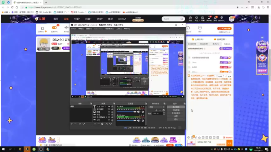
Task: Toggle the Douyu live broadcast switch
Action: click(54, 28)
